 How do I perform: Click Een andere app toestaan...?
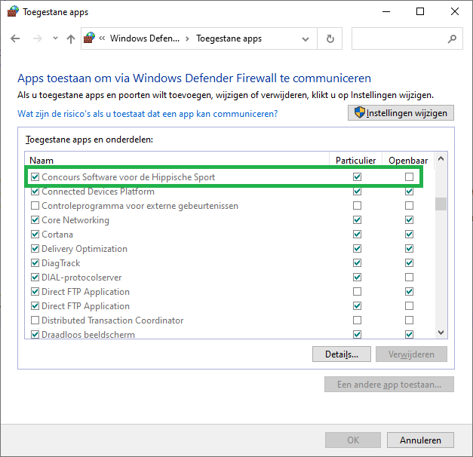[x=389, y=385]
